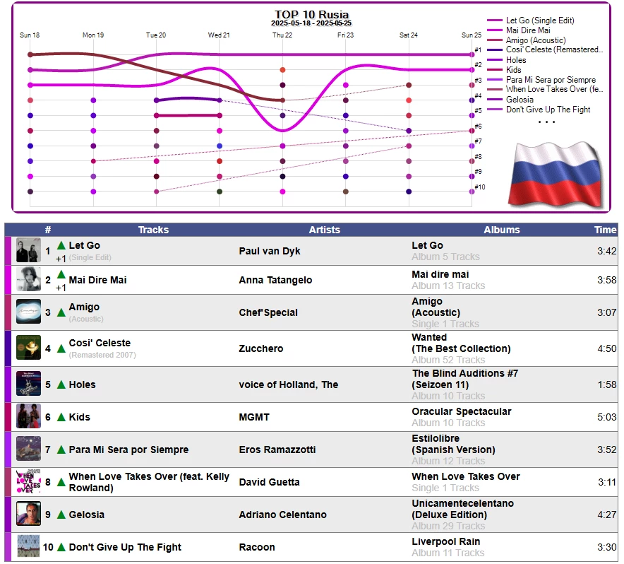
Task: Open the Oracular Spectacular album link
Action: click(462, 411)
